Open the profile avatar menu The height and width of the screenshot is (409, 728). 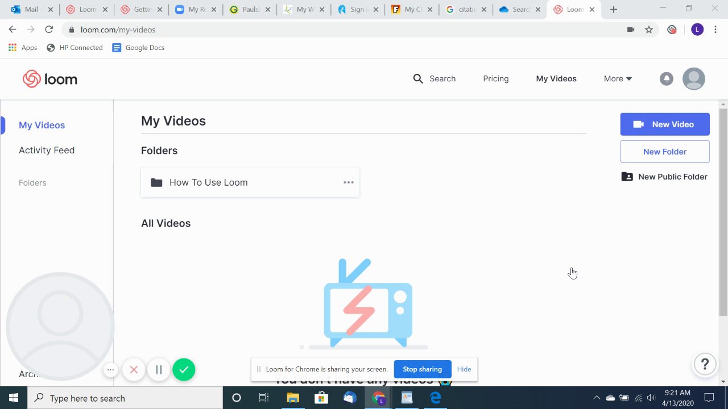click(693, 79)
